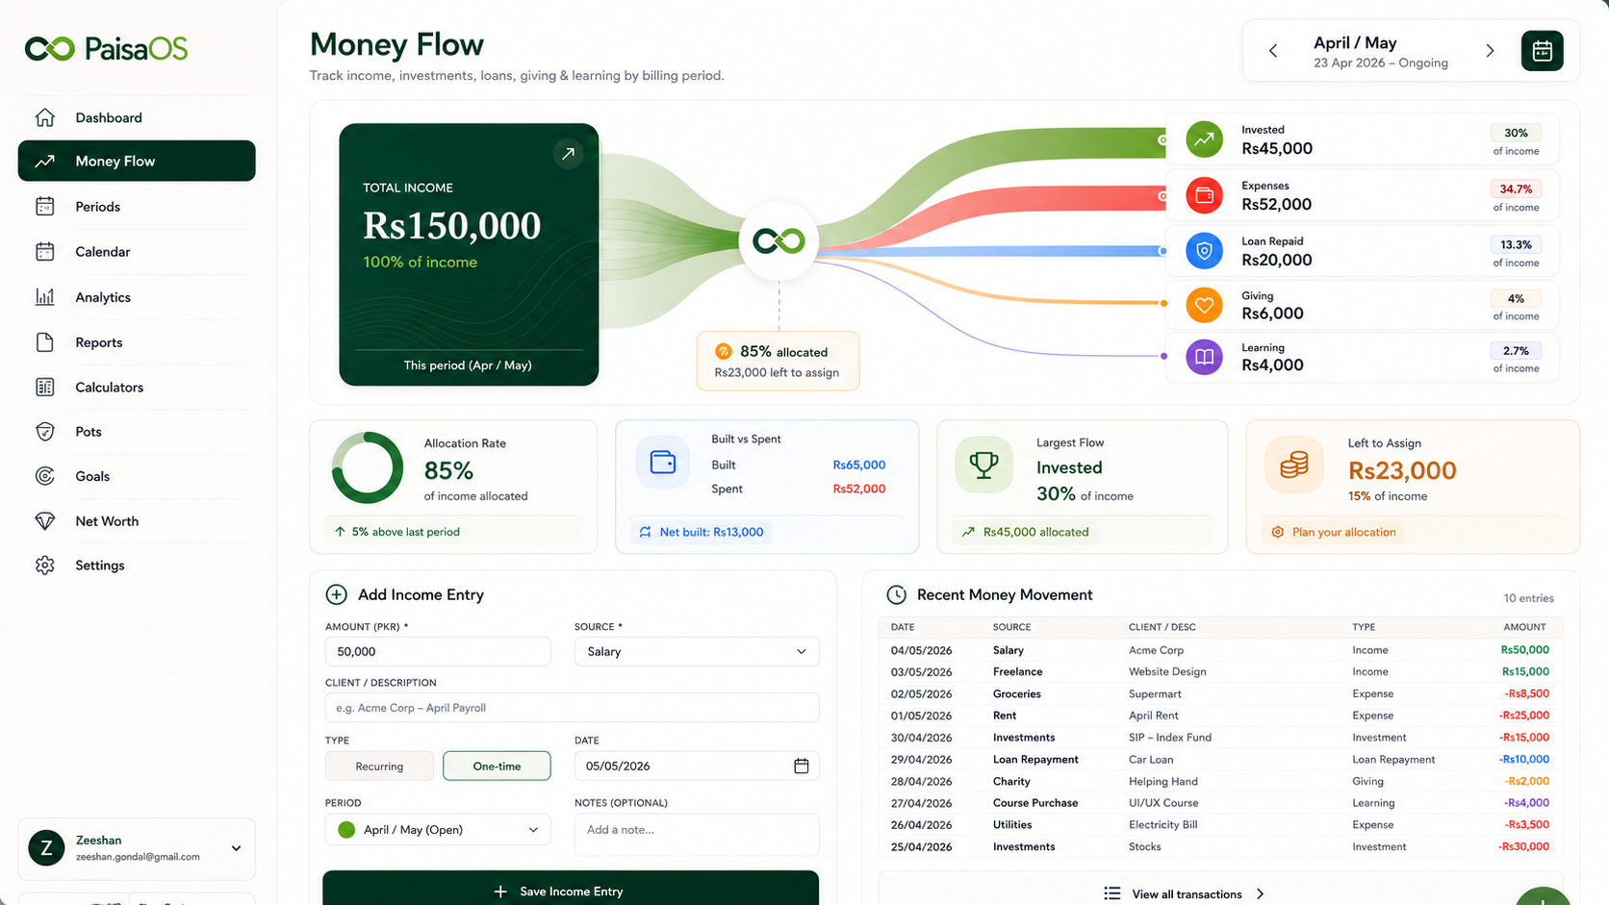Click the Client / Description input field
Image resolution: width=1609 pixels, height=905 pixels.
coord(573,708)
